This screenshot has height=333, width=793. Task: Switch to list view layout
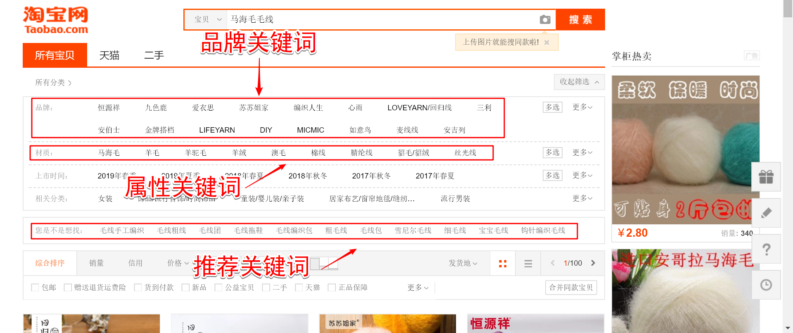coord(528,263)
